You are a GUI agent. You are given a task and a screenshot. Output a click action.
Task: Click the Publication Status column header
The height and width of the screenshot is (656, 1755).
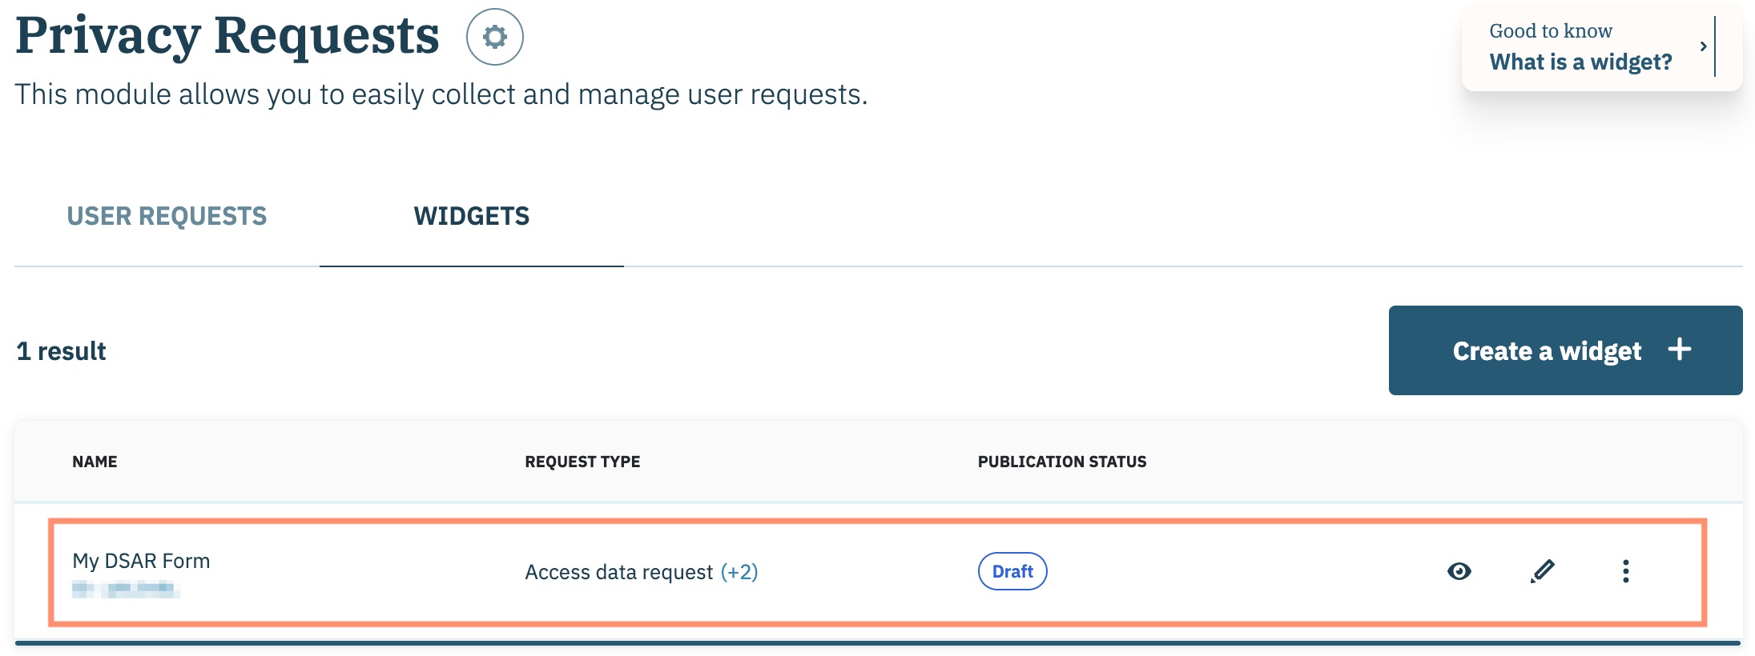pos(1061,462)
